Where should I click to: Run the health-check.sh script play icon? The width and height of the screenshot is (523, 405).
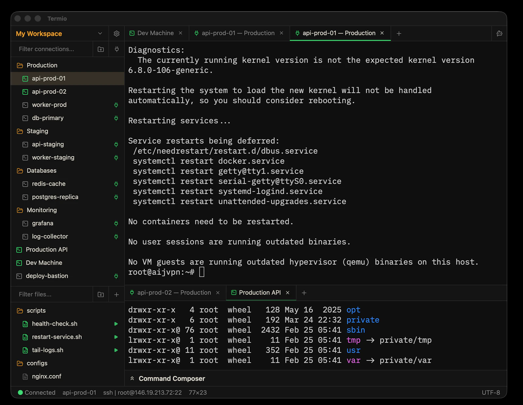click(116, 324)
